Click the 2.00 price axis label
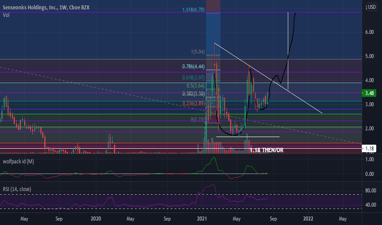Screen dimensions: 382x225 tap(369, 128)
